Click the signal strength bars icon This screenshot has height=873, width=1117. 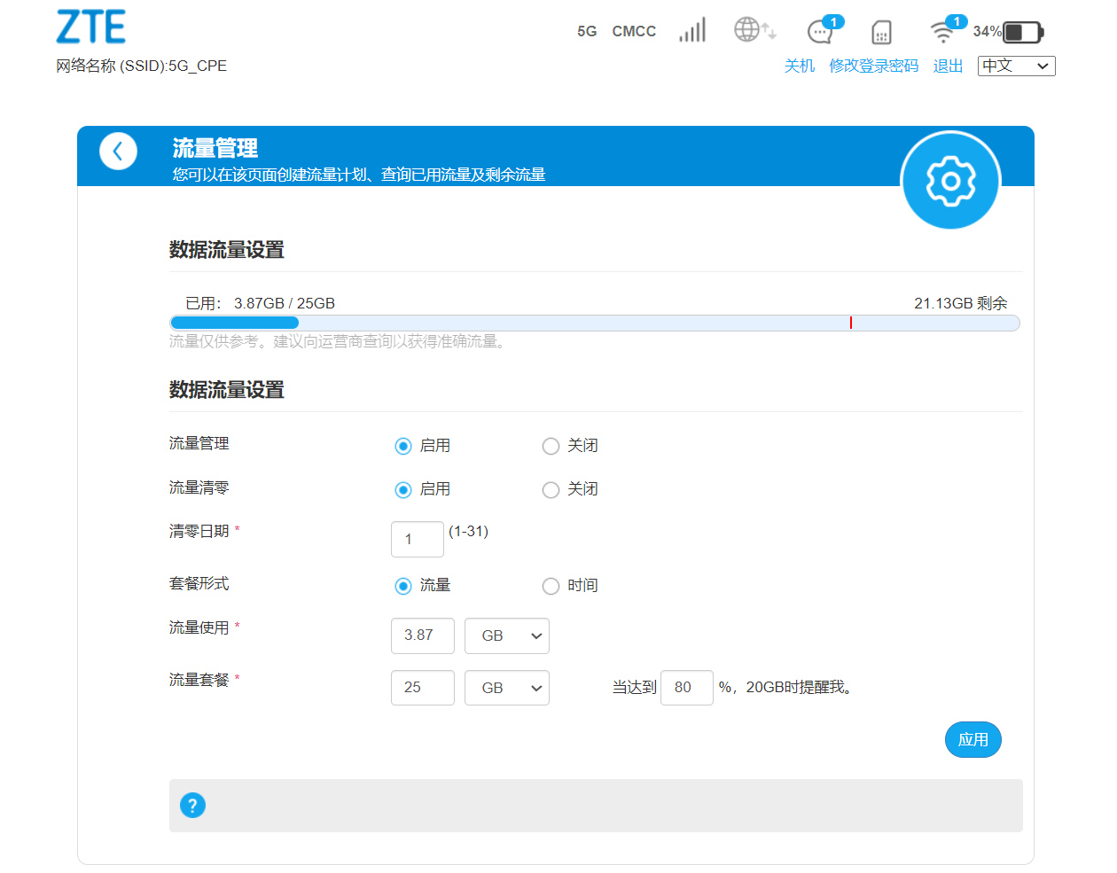click(692, 31)
